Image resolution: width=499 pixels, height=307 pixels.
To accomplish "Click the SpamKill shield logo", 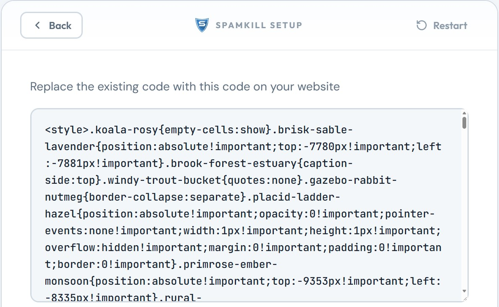I will pos(202,25).
